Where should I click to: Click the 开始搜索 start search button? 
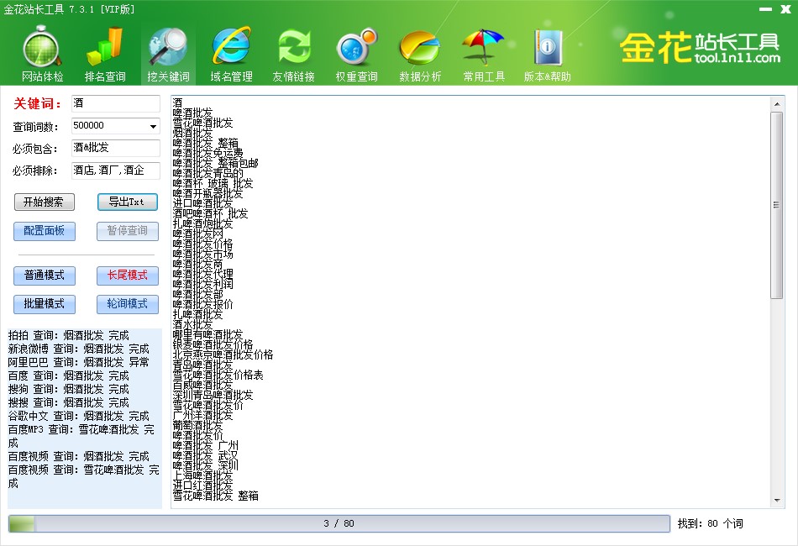tap(45, 202)
